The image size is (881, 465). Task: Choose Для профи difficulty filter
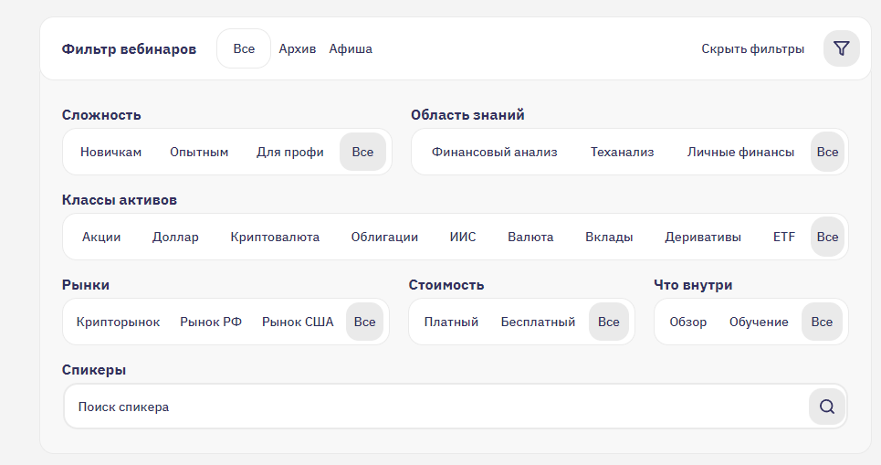coord(289,152)
